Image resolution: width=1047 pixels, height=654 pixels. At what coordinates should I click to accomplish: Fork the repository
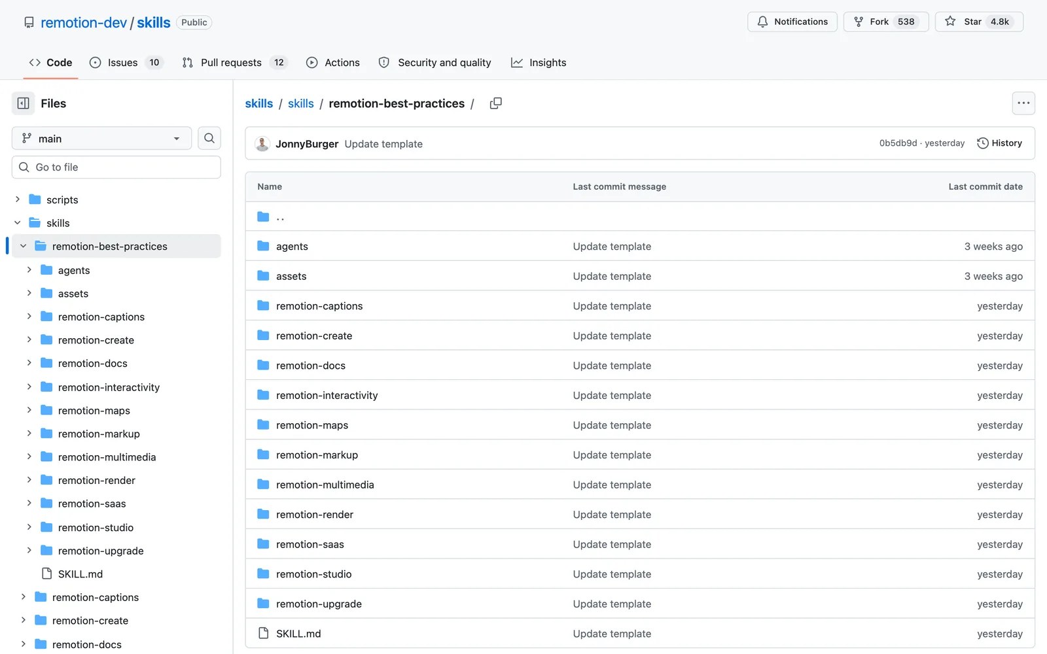coord(886,22)
